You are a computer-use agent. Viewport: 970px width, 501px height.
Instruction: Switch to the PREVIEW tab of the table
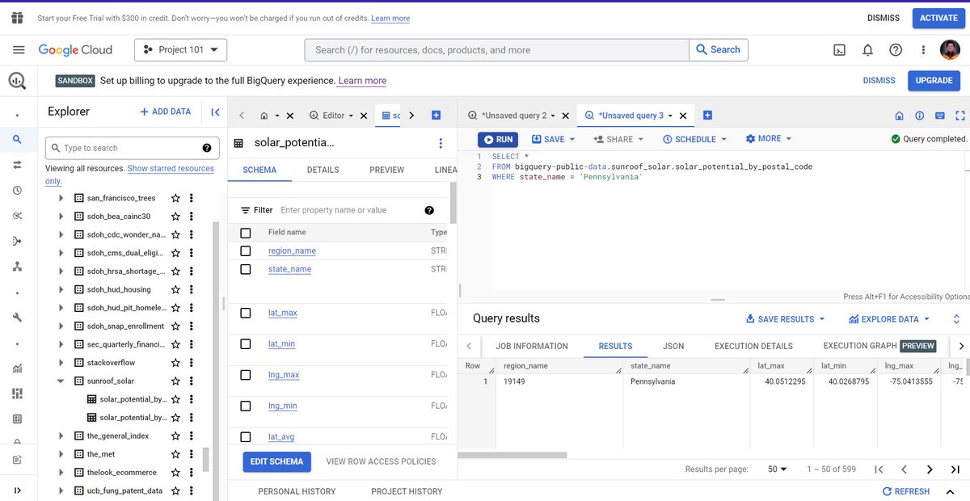pyautogui.click(x=386, y=170)
